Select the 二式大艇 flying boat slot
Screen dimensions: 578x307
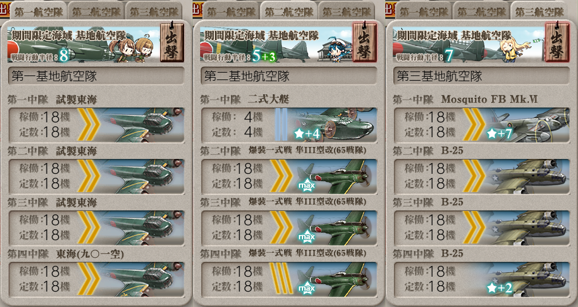[289, 125]
